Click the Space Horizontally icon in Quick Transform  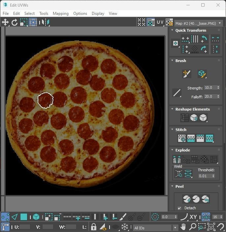(x=215, y=39)
